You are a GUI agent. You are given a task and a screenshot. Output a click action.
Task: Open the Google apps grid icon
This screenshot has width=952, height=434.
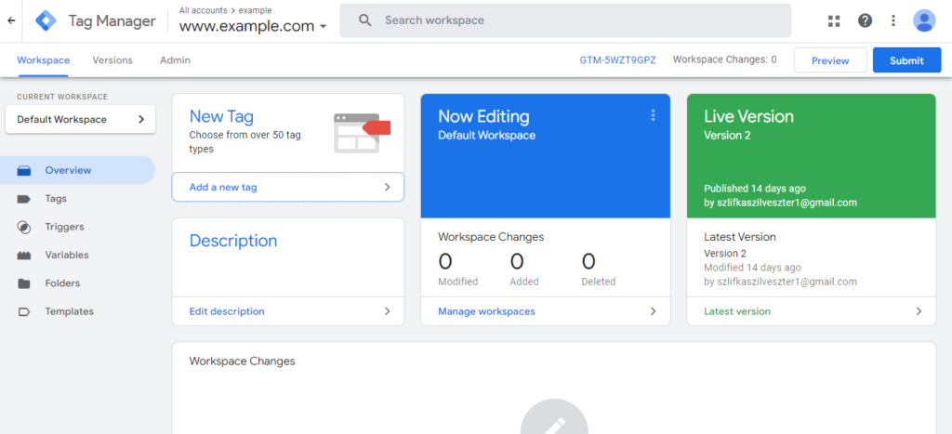click(833, 20)
